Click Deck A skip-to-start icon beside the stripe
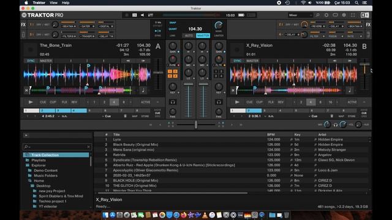Screen dimensions: 392x220 click(26, 90)
